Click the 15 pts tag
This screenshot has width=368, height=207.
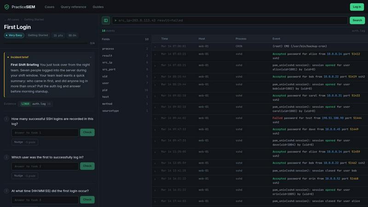58,35
